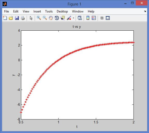Image resolution: width=149 pixels, height=133 pixels.
Task: Minimize the Figure 1 window
Action: [125, 4]
